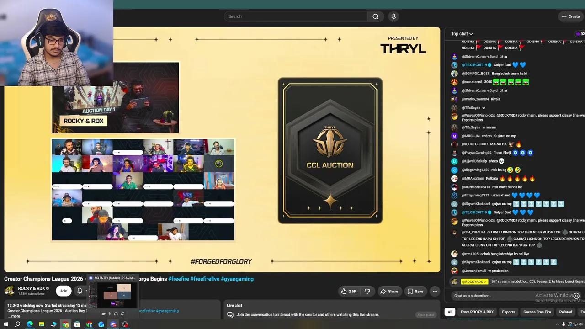Activate voice search microphone icon
Image resolution: width=585 pixels, height=329 pixels.
pyautogui.click(x=394, y=16)
